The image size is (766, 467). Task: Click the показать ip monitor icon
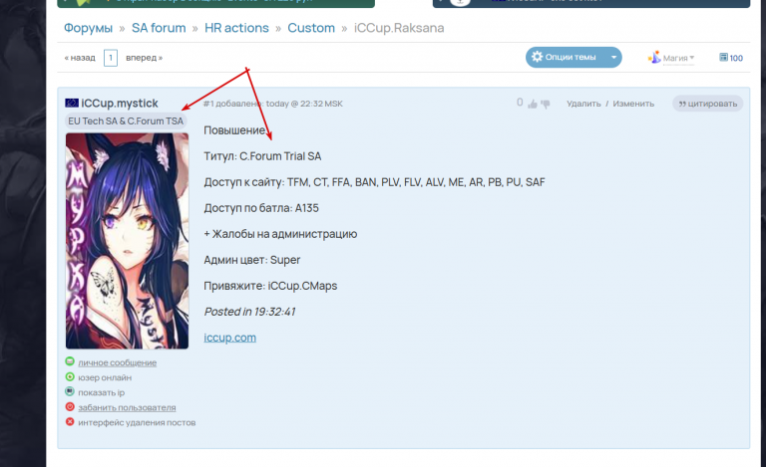pyautogui.click(x=70, y=391)
